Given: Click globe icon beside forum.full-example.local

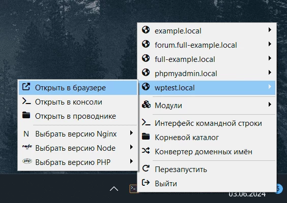Looking at the screenshot, I should coord(146,44).
